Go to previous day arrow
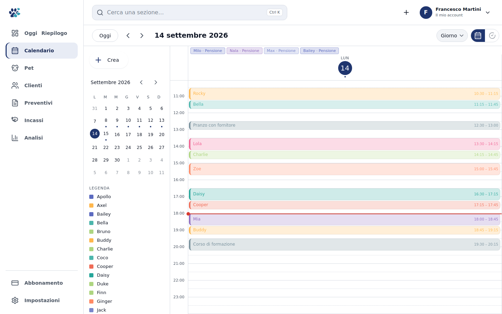The height and width of the screenshot is (314, 502). coord(128,36)
